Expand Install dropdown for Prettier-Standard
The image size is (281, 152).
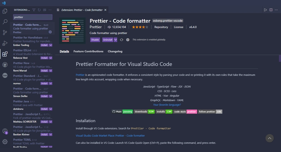tap(51, 83)
